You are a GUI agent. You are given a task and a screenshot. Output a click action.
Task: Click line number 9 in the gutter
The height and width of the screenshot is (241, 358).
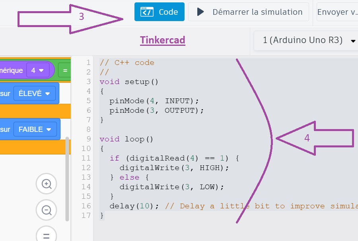88,139
